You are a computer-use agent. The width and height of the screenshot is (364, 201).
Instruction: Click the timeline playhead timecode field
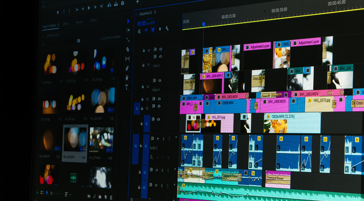146,22
